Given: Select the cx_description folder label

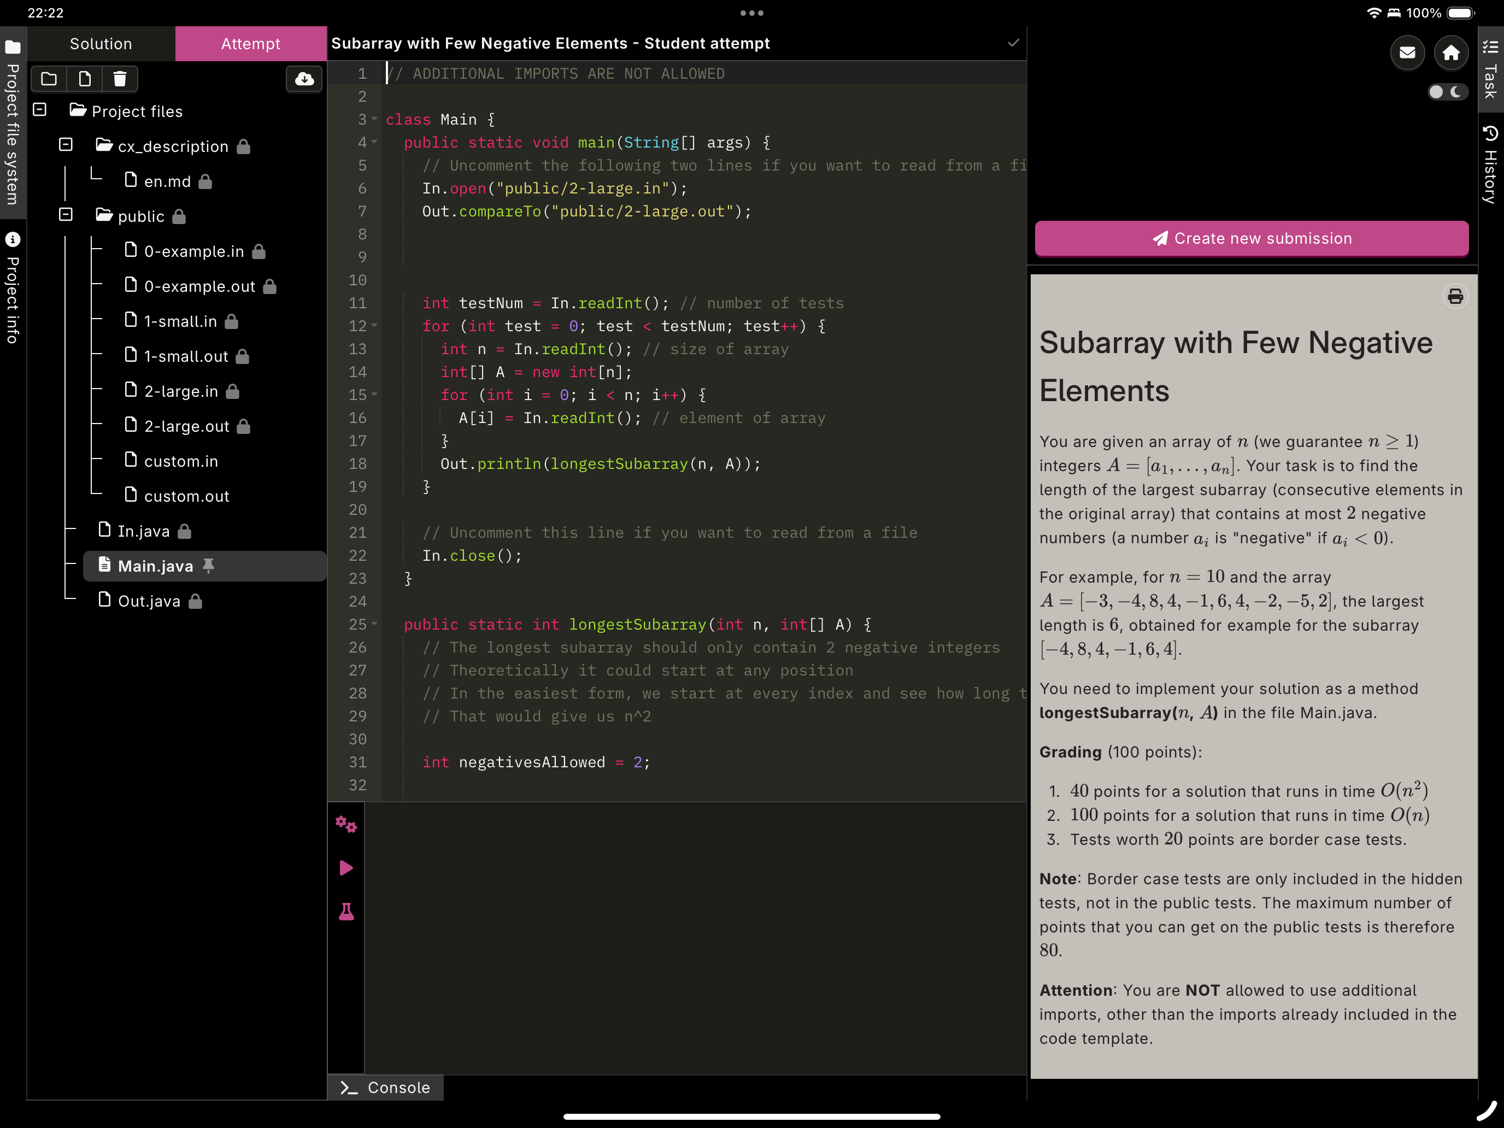Looking at the screenshot, I should click(x=173, y=146).
